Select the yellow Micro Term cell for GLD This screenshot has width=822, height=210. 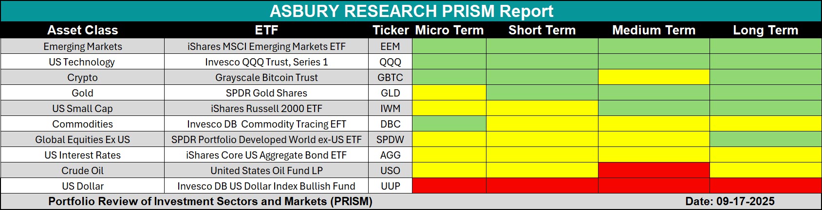449,93
